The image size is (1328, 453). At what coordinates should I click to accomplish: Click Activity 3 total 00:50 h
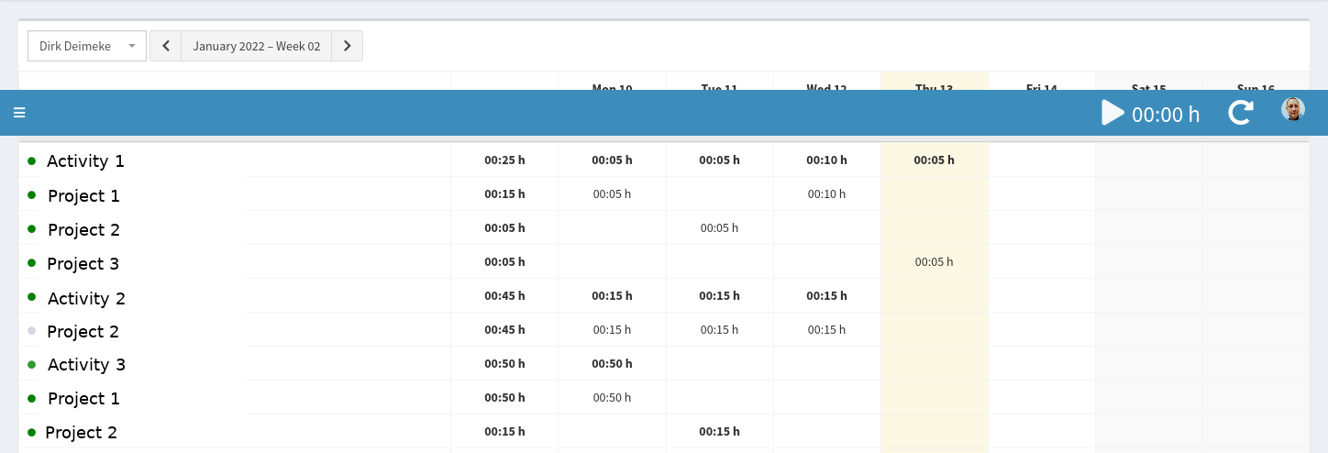(504, 363)
